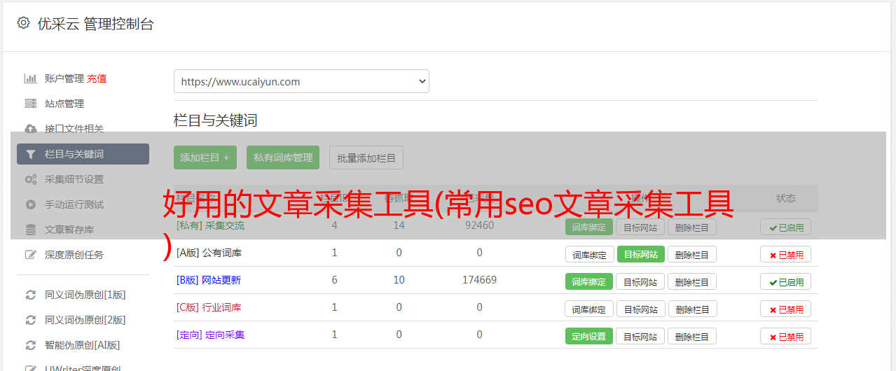The width and height of the screenshot is (896, 371).
Task: Click 目标网站 for [C版] 行业词库
Action: [640, 309]
